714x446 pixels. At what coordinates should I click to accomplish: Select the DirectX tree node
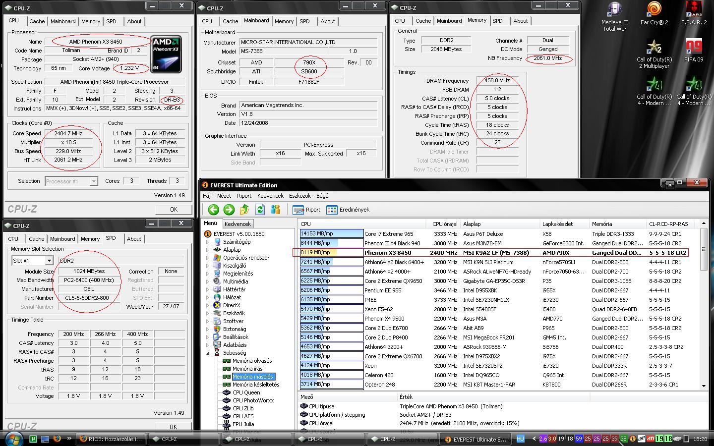tap(232, 305)
